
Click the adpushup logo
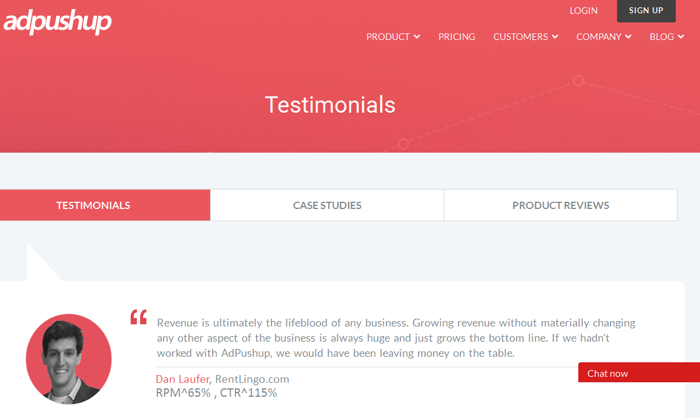[x=58, y=22]
